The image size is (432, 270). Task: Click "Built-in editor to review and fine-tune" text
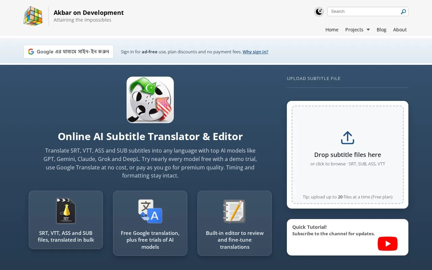pos(235,240)
